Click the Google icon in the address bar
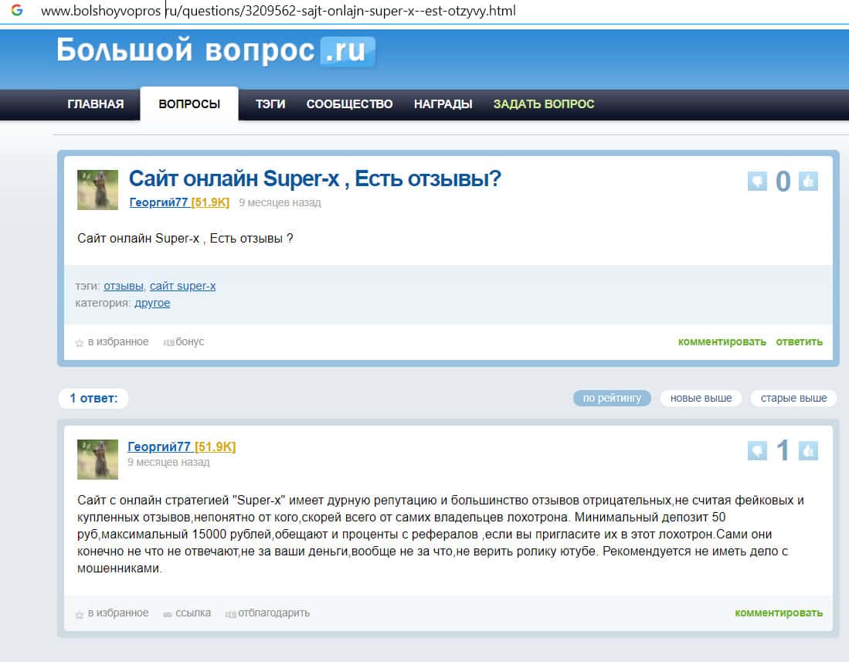The width and height of the screenshot is (849, 662). point(17,10)
